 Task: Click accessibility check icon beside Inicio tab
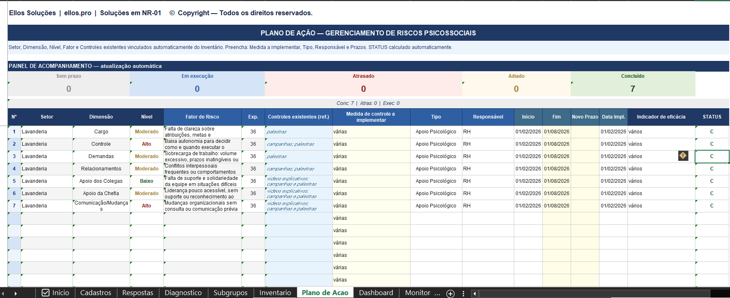pos(46,293)
